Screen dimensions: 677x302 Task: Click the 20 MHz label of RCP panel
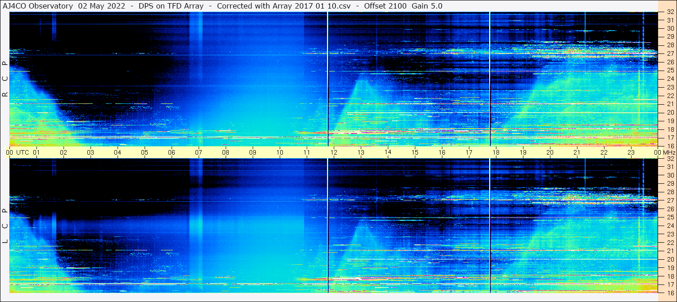670,112
